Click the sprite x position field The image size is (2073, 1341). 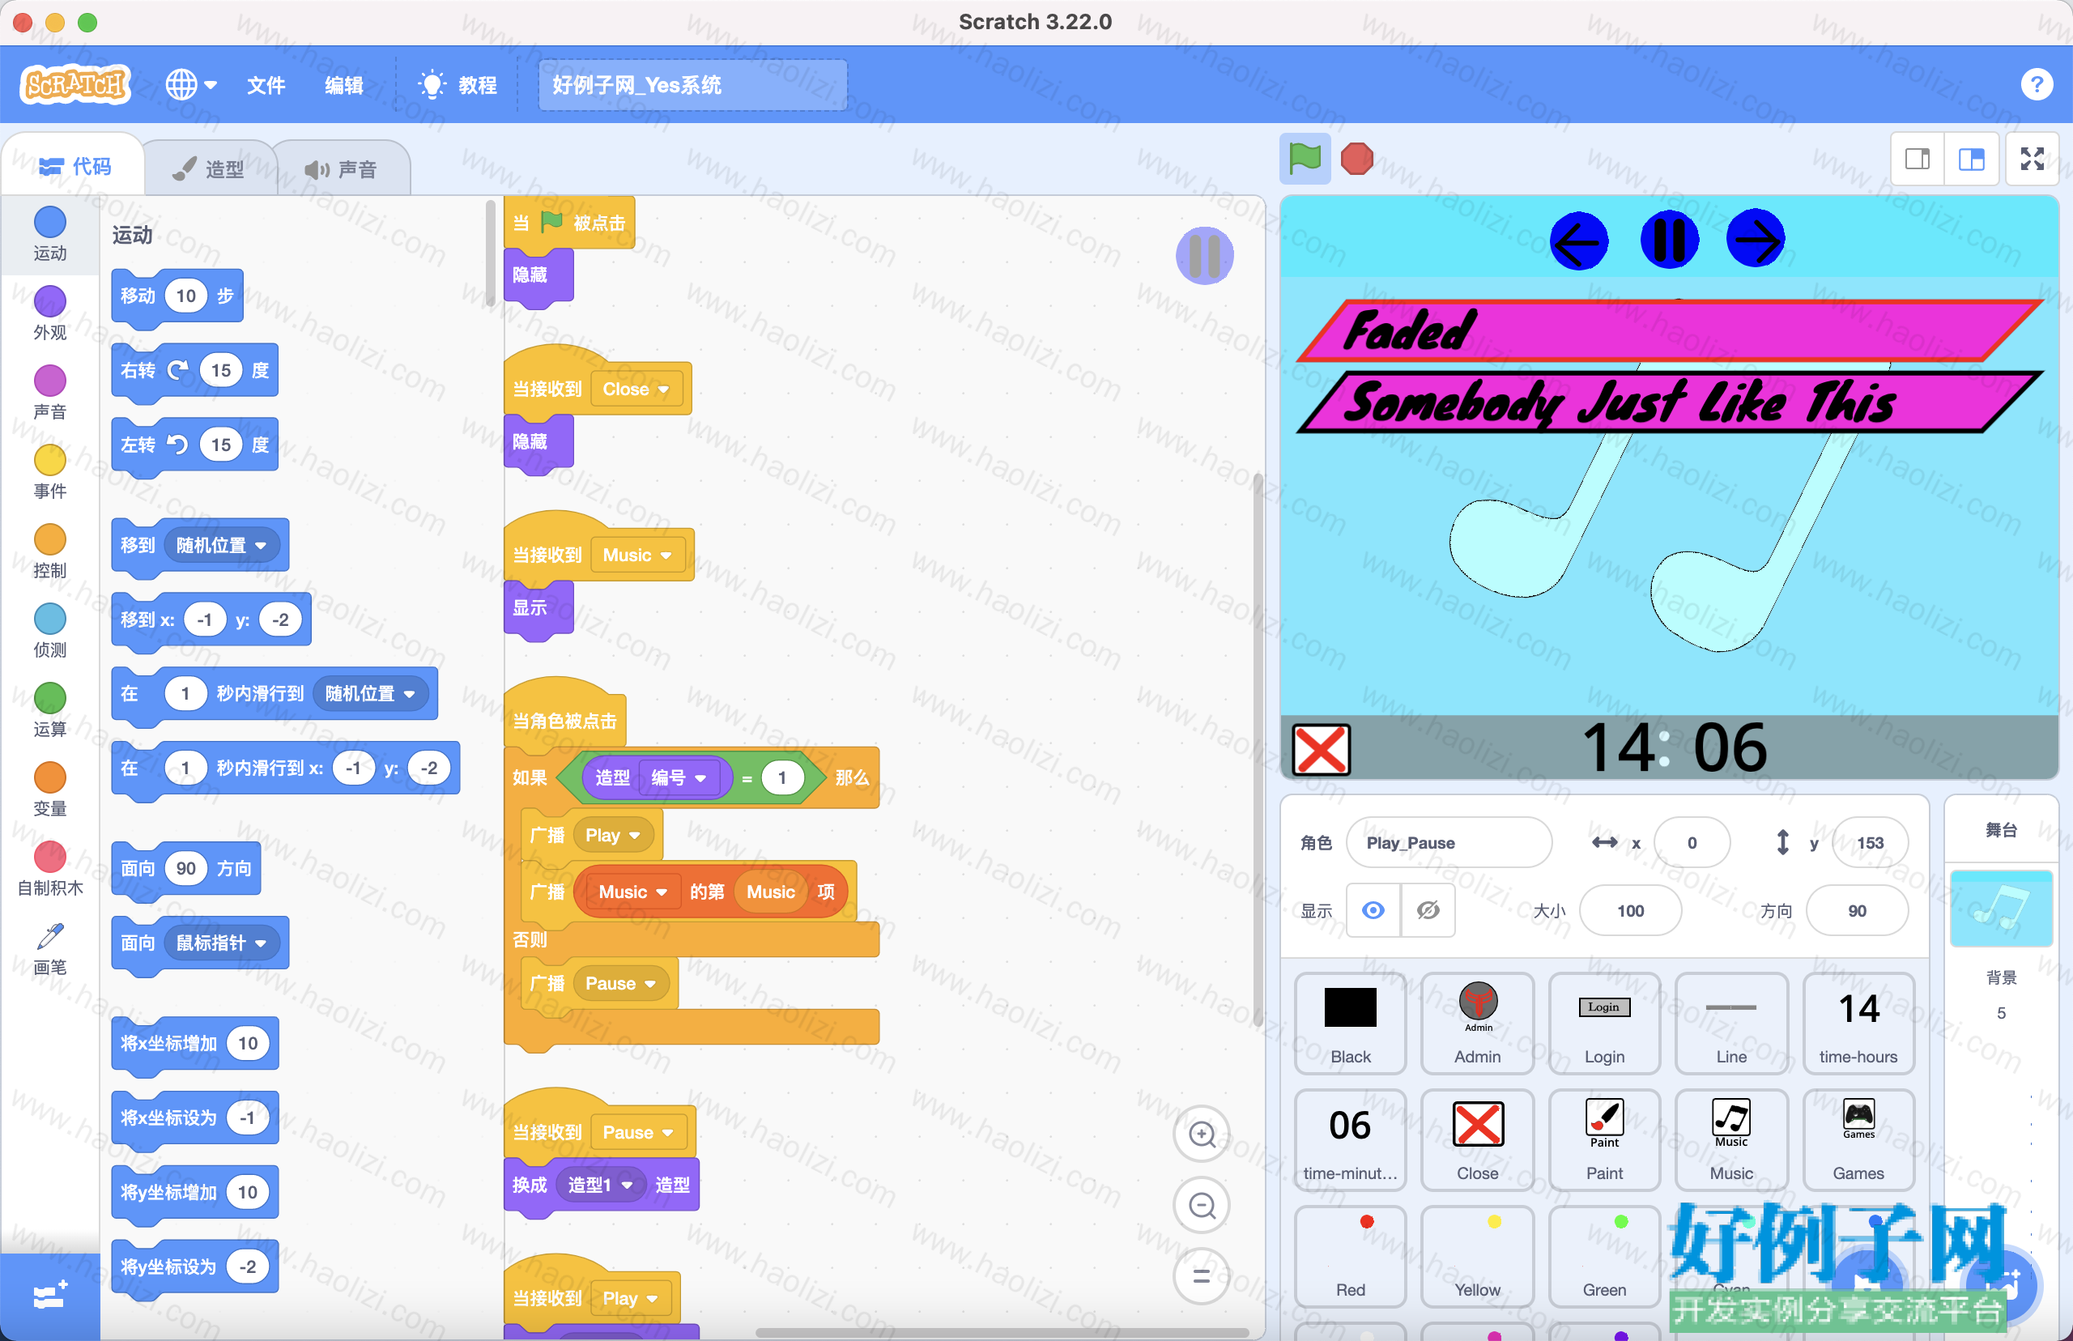1691,842
